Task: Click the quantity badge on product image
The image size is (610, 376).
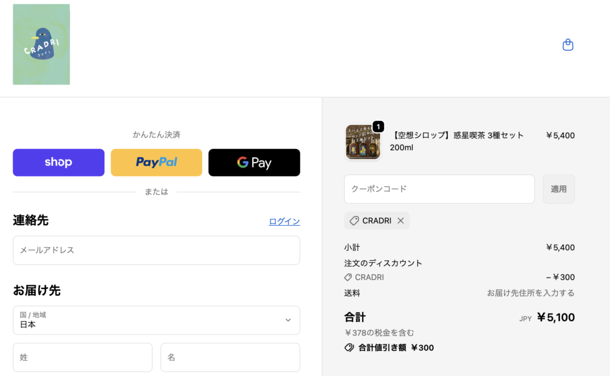Action: pos(378,126)
